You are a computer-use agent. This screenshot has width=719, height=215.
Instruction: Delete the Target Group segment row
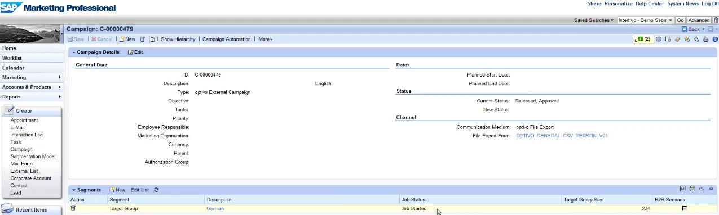(x=73, y=209)
